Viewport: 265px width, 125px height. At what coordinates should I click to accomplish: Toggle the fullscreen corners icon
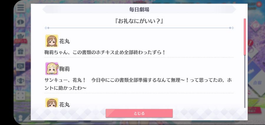coord(21,95)
